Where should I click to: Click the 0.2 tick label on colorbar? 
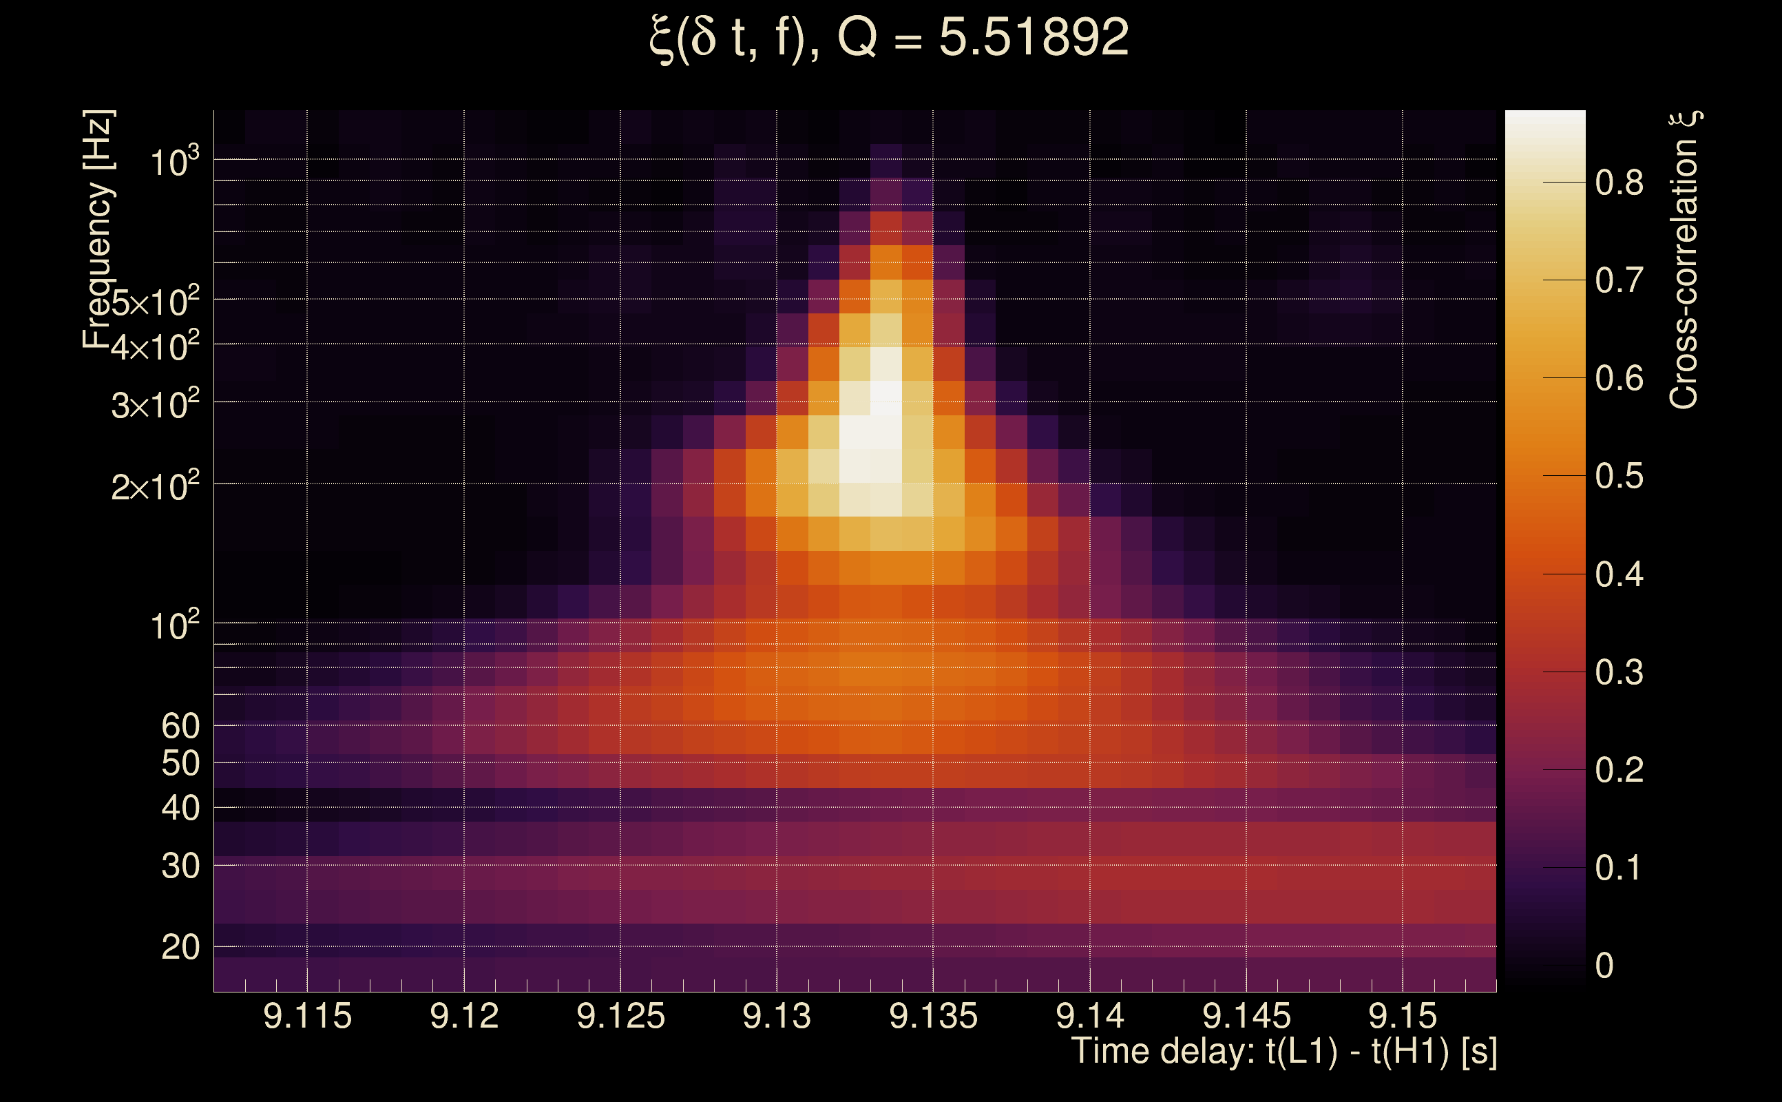1619,771
